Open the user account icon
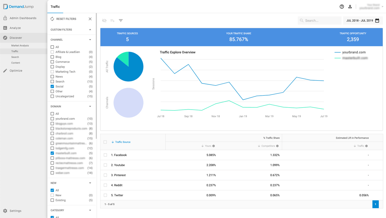The height and width of the screenshot is (218, 386). pos(350,7)
